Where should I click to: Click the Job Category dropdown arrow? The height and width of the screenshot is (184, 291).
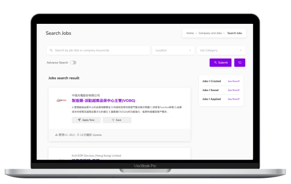click(x=241, y=51)
